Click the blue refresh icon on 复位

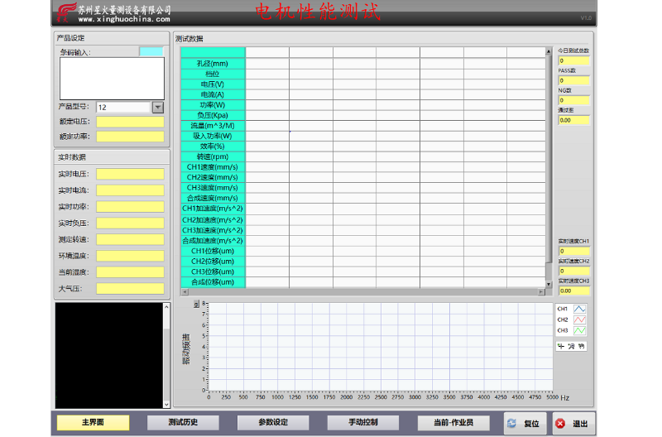point(511,423)
